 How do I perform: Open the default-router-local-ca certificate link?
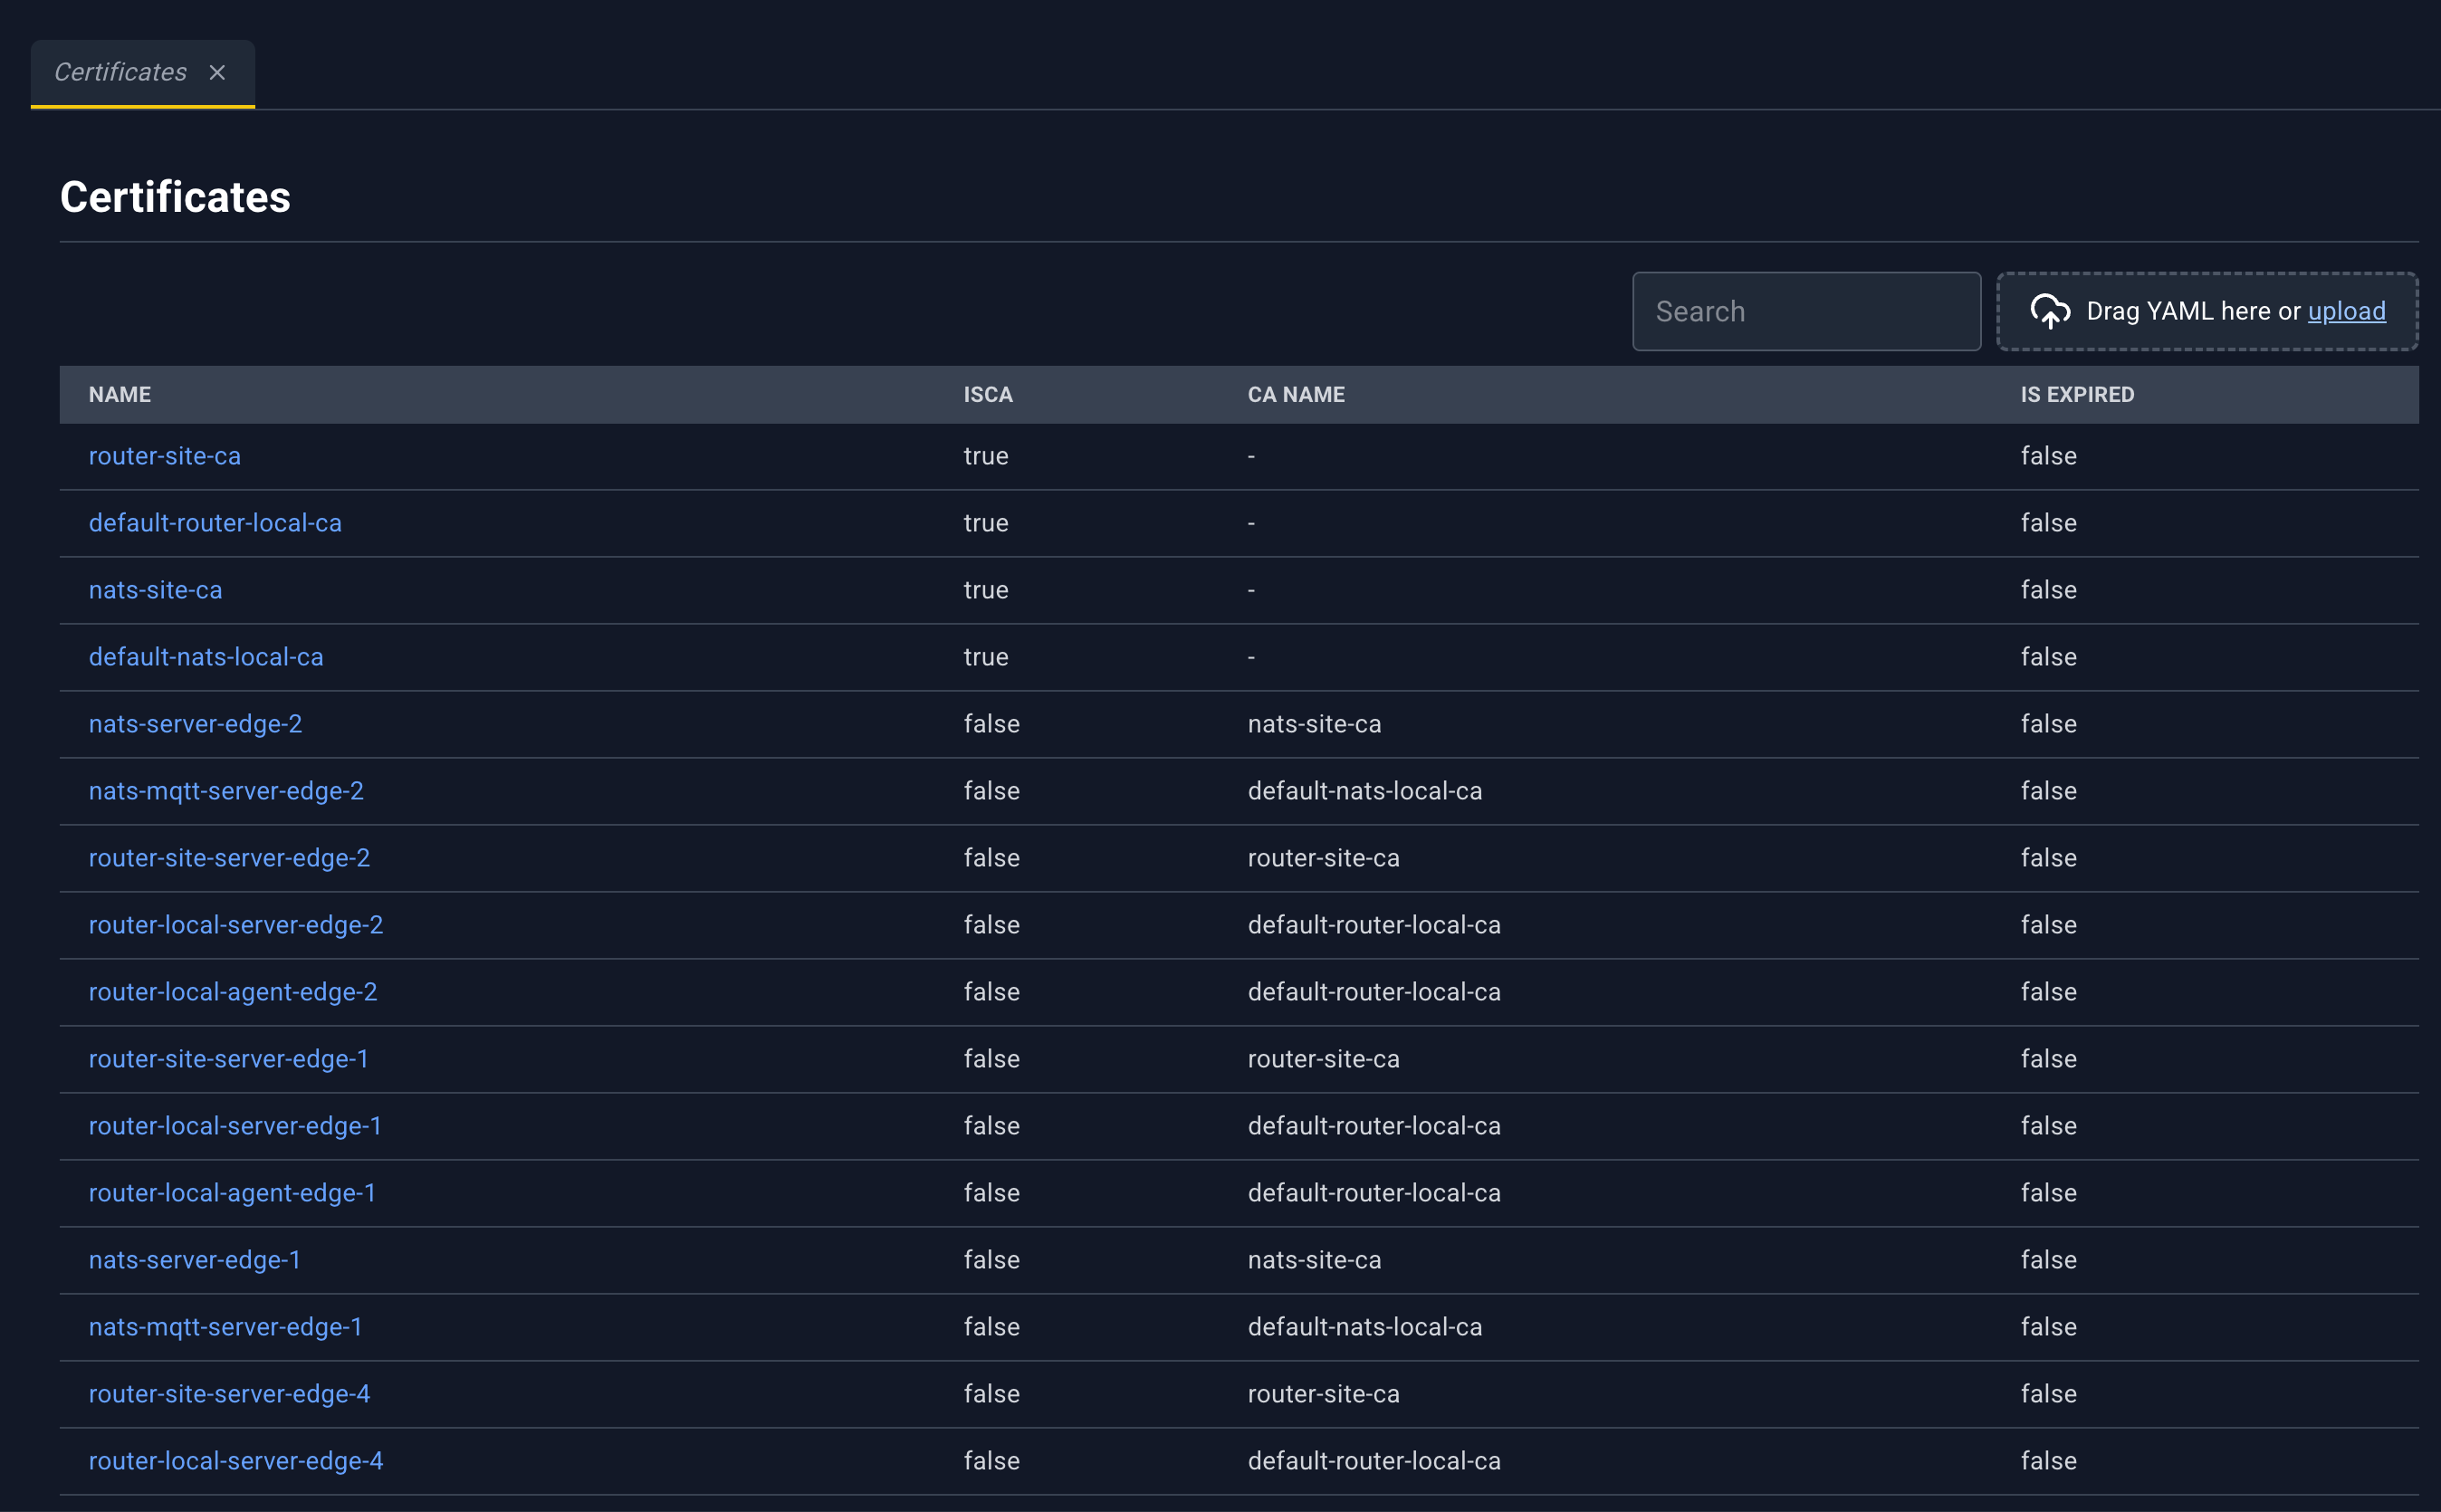[215, 523]
